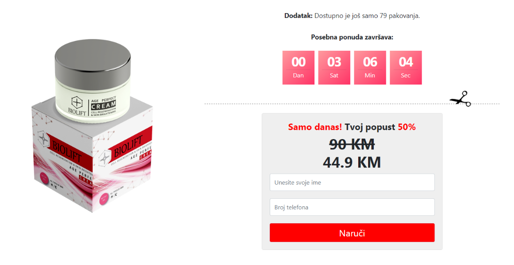Viewport: 514px width, 265px height.
Task: Click the 44.9 KM discounted price
Action: 352,162
